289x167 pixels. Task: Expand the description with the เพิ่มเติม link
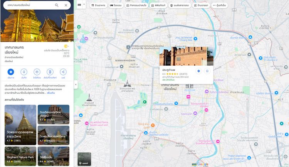click(x=51, y=93)
